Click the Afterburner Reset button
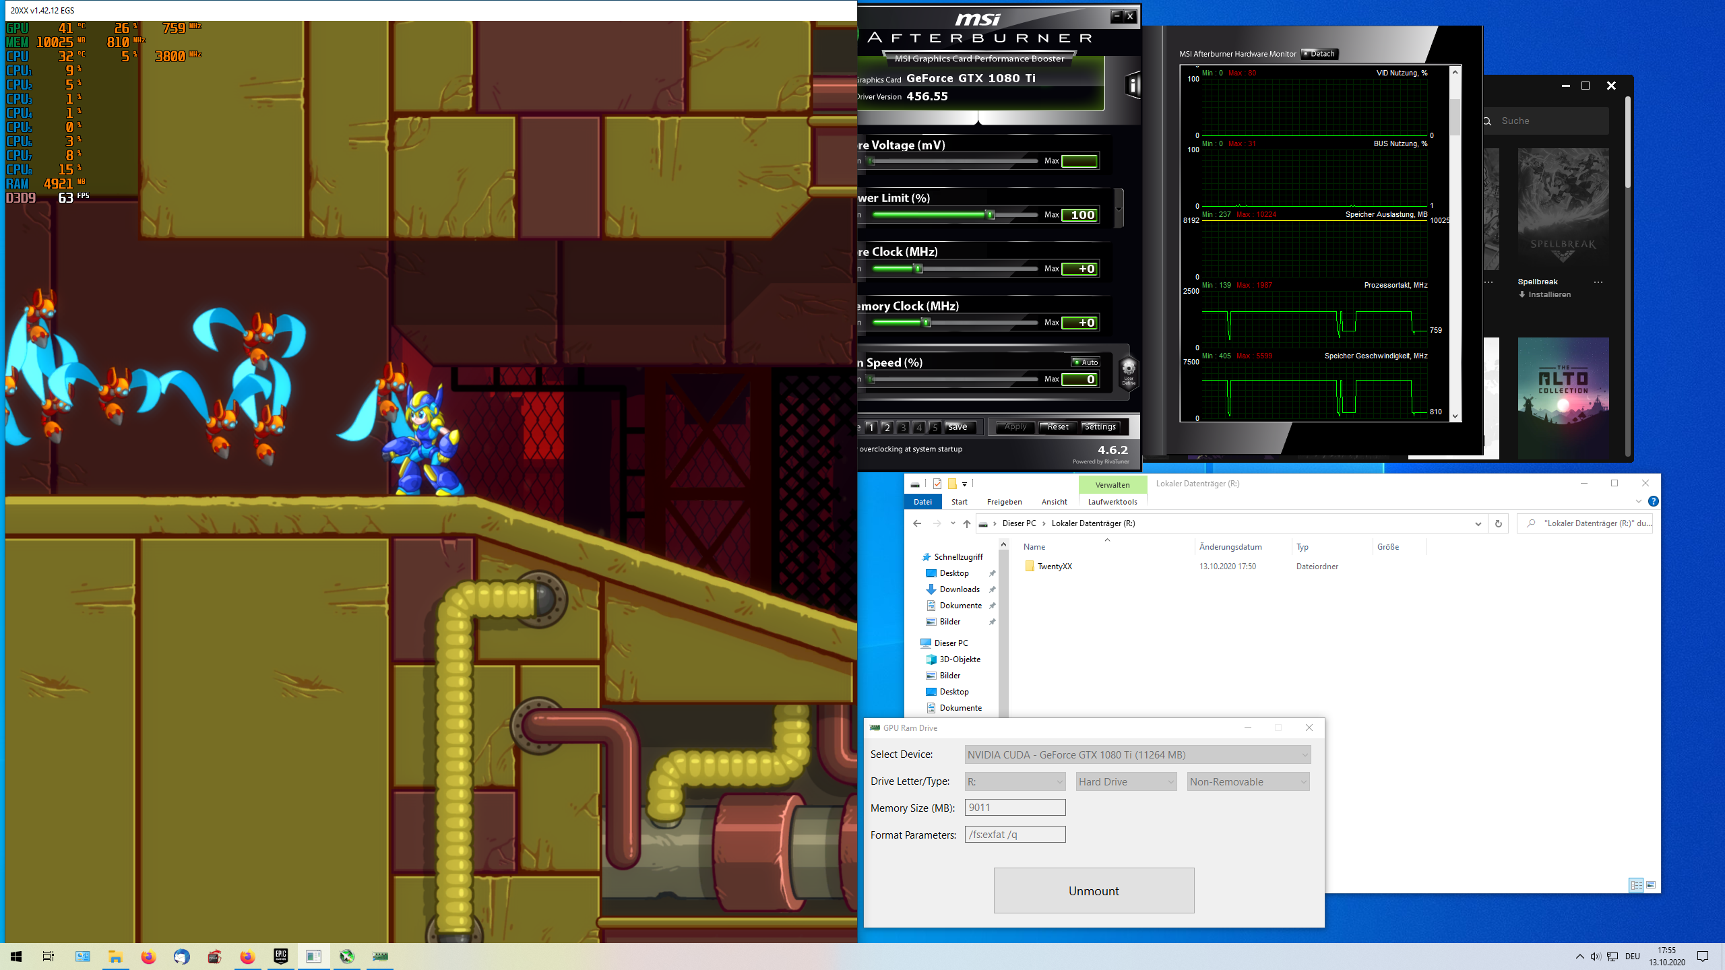 coord(1057,427)
